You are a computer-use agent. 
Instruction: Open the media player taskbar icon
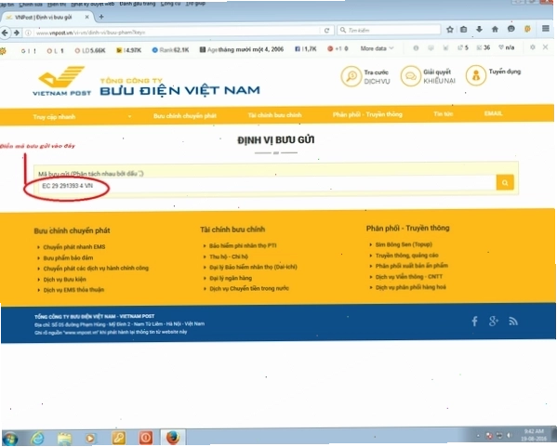90,438
